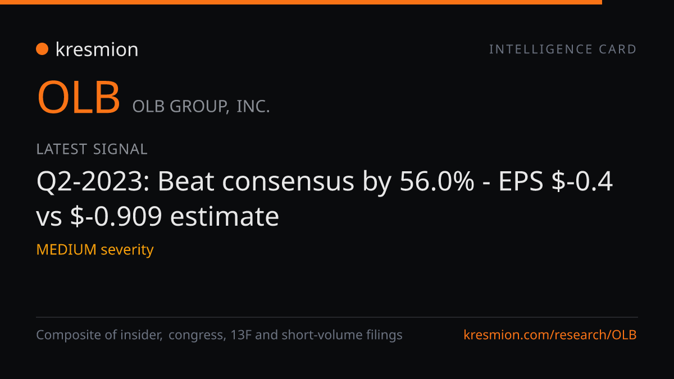
Task: Click the horizontal divider above the footer
Action: [x=337, y=317]
